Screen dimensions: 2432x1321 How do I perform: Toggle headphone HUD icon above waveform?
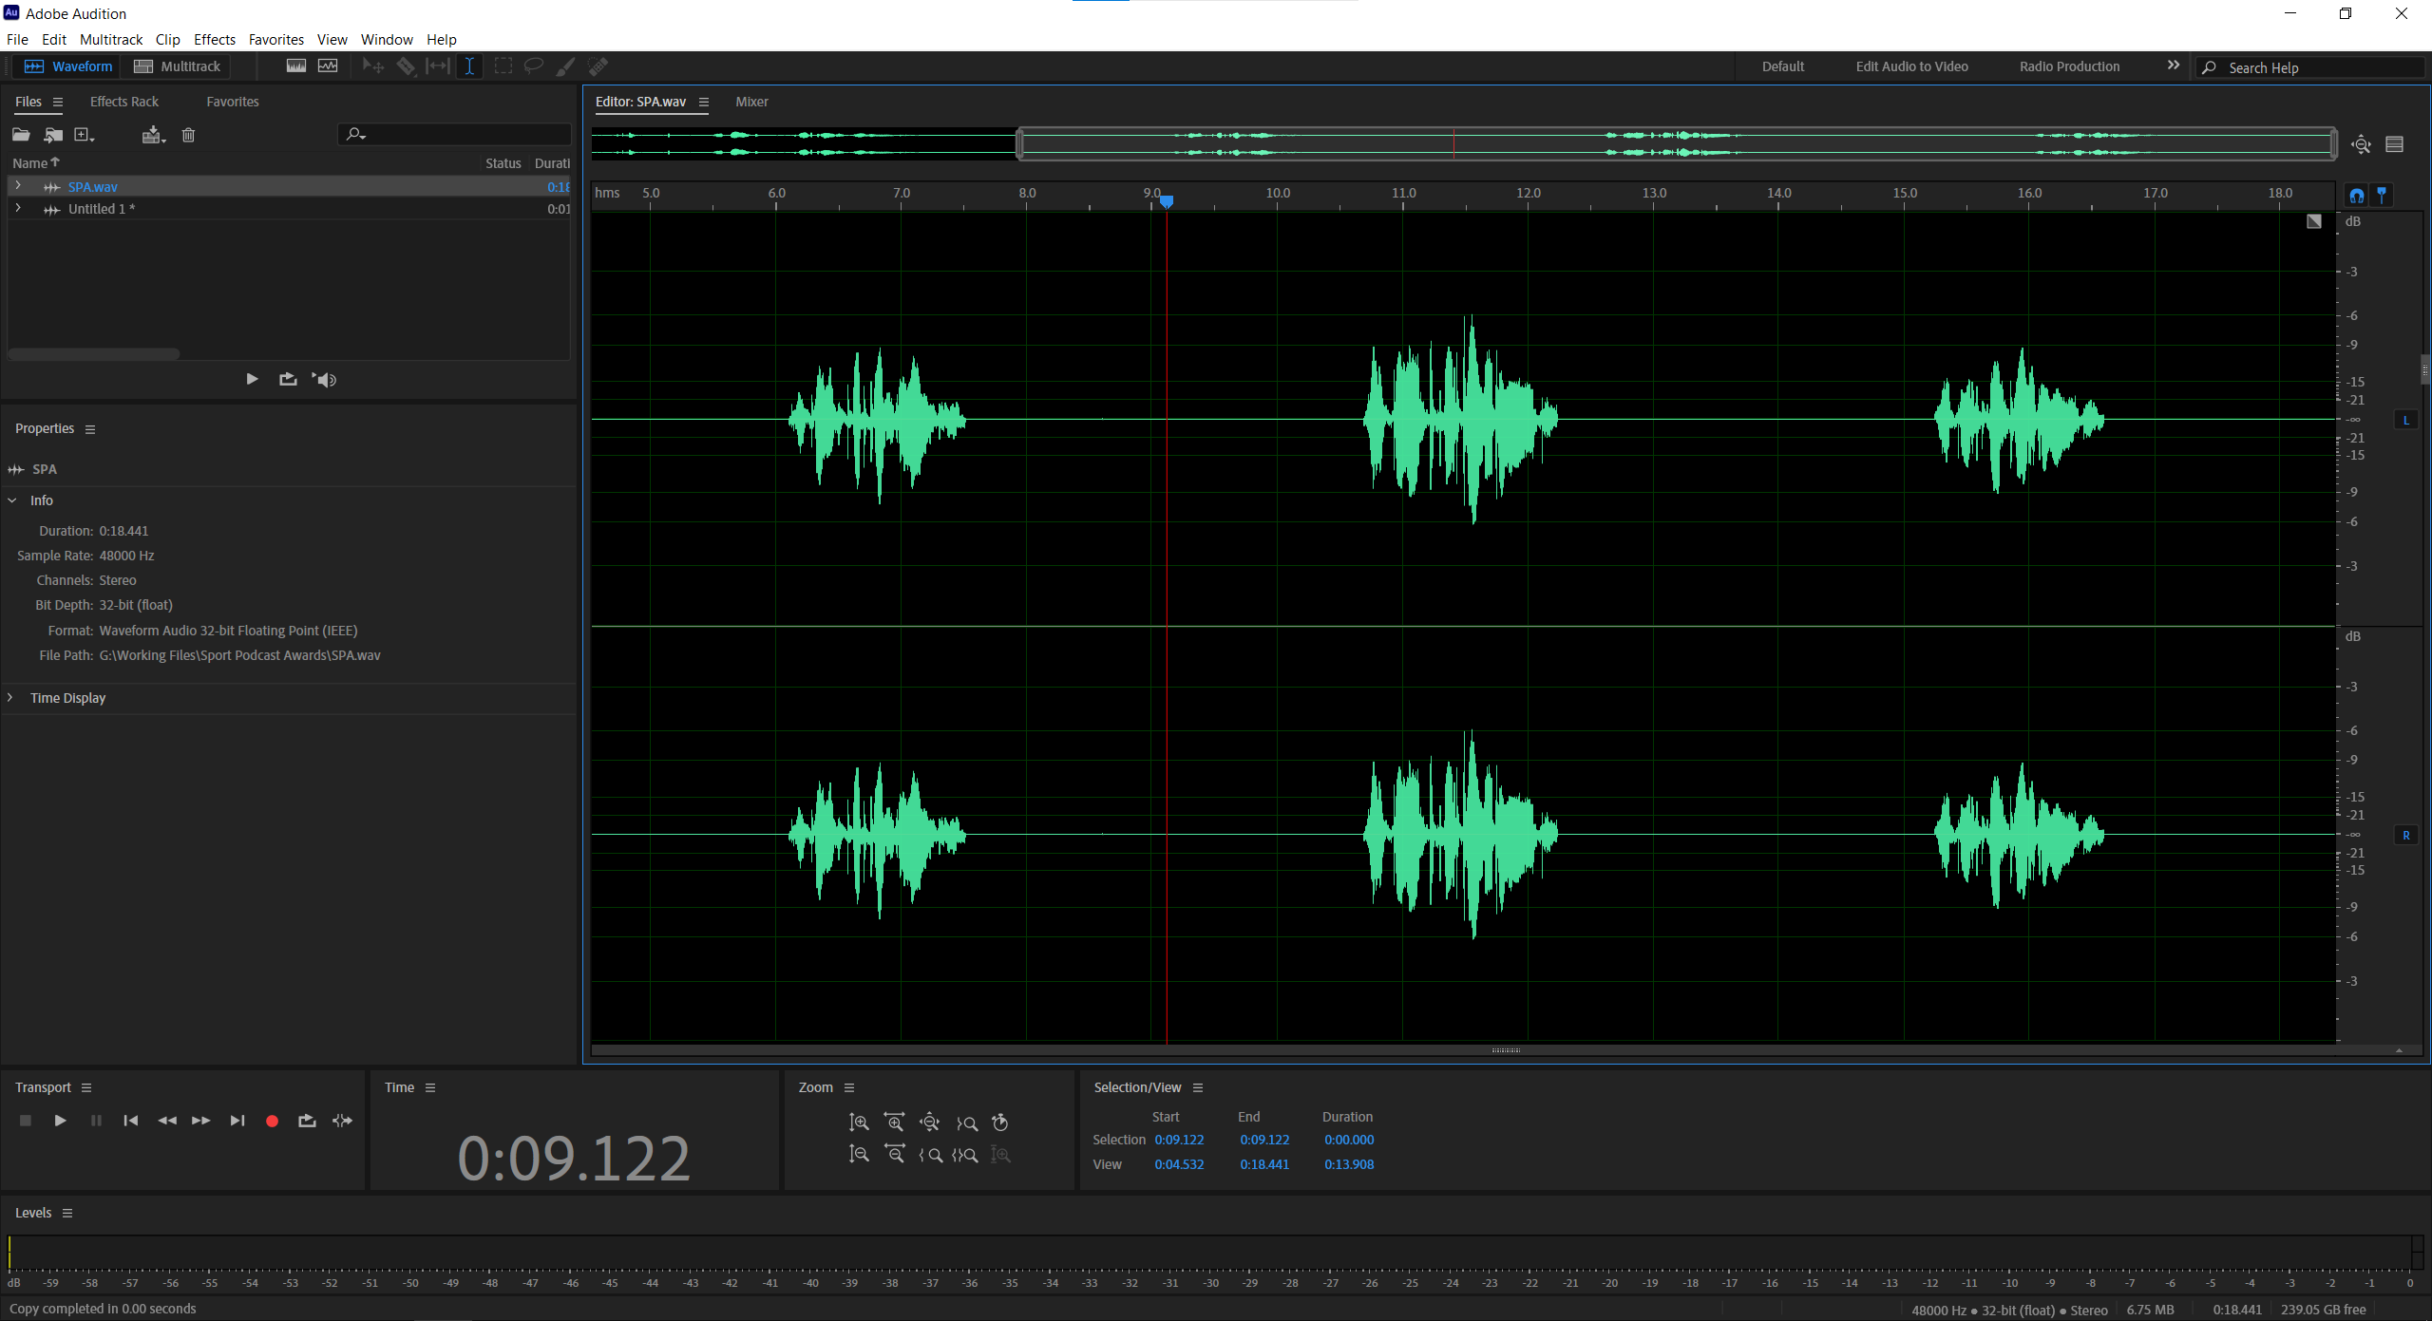(x=2357, y=196)
